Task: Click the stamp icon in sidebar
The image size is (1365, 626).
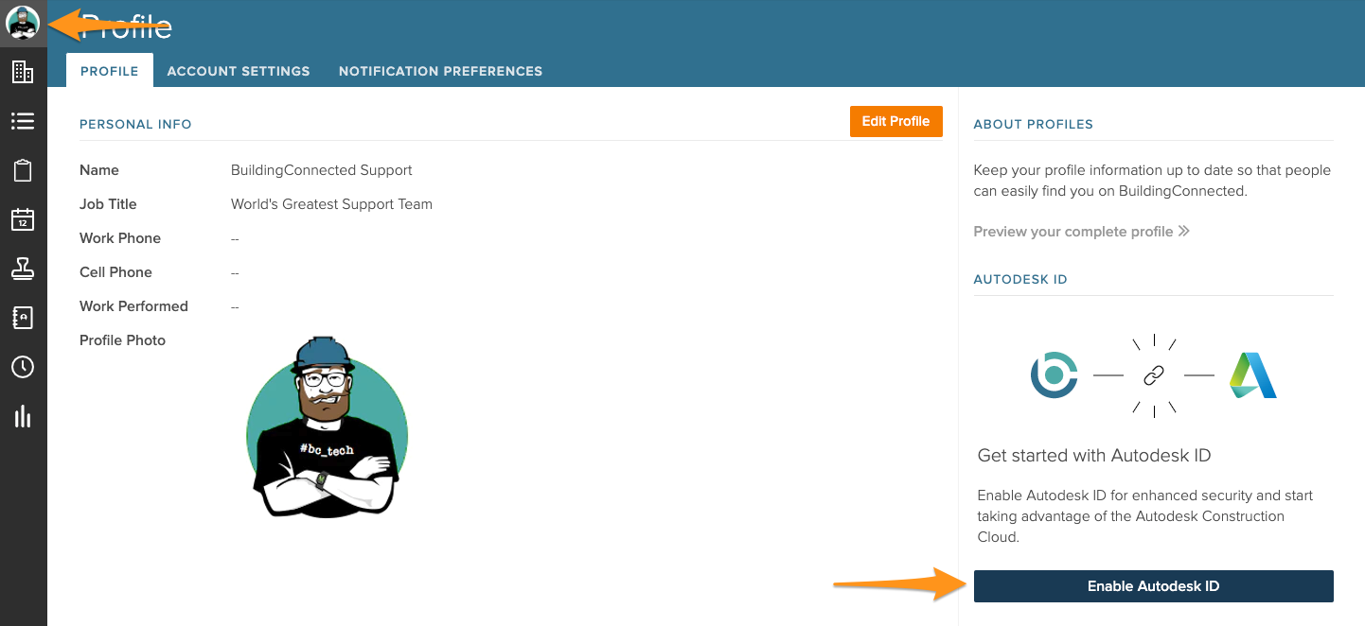Action: (23, 269)
